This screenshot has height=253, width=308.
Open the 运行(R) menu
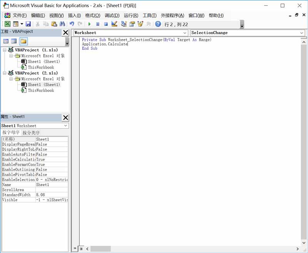131,15
